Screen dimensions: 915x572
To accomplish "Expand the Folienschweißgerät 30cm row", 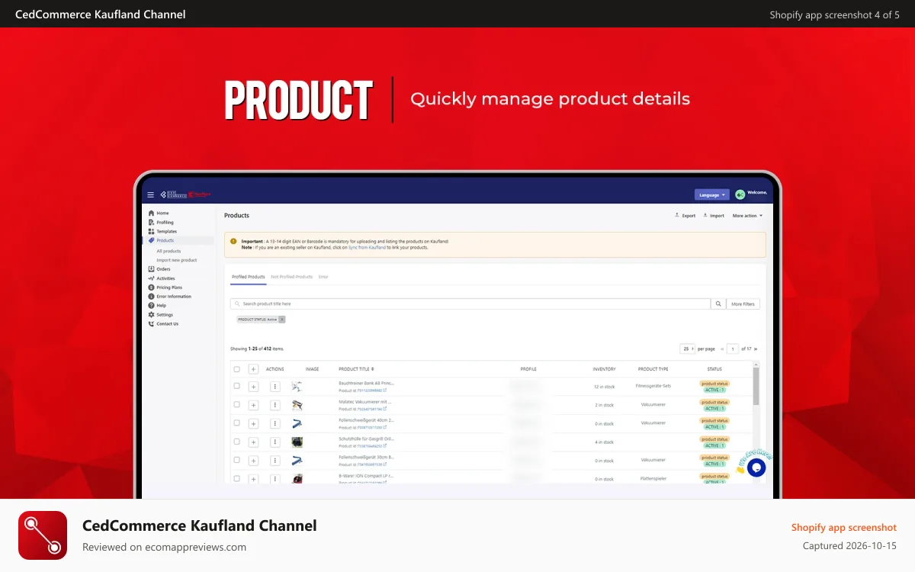I will (253, 461).
